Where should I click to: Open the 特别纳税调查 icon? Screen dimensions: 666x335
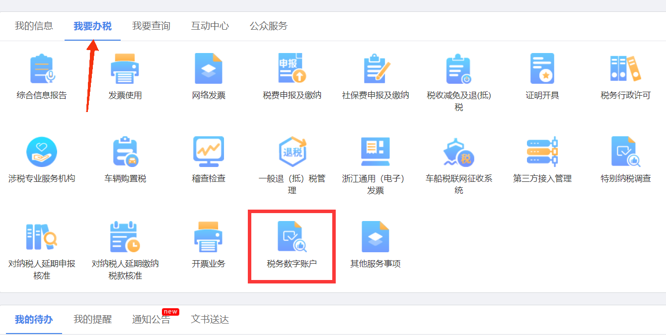[626, 152]
